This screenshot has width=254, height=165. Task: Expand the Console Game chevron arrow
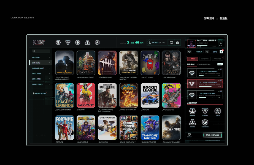point(49,68)
